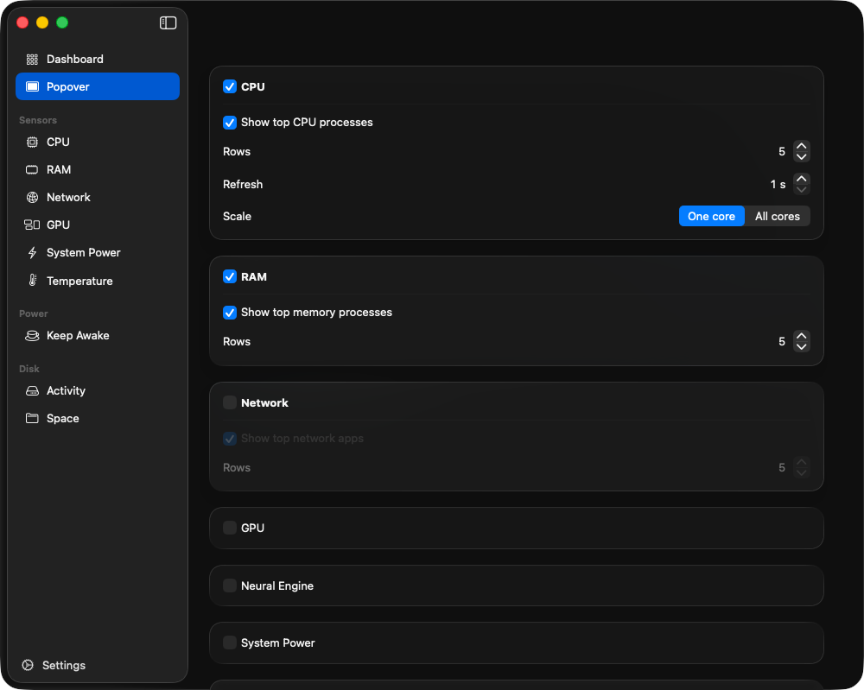Open disk Space page
This screenshot has width=864, height=690.
click(98, 419)
